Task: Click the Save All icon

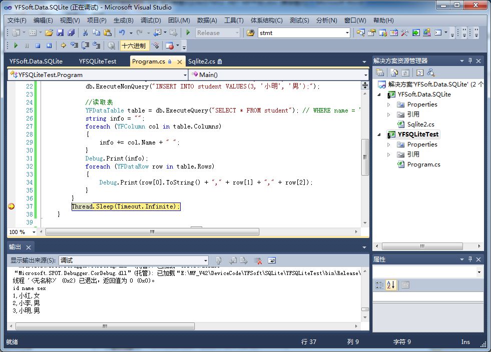Action: (71, 32)
